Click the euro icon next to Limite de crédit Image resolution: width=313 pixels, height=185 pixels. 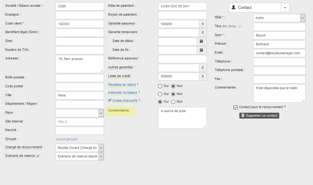[203, 77]
